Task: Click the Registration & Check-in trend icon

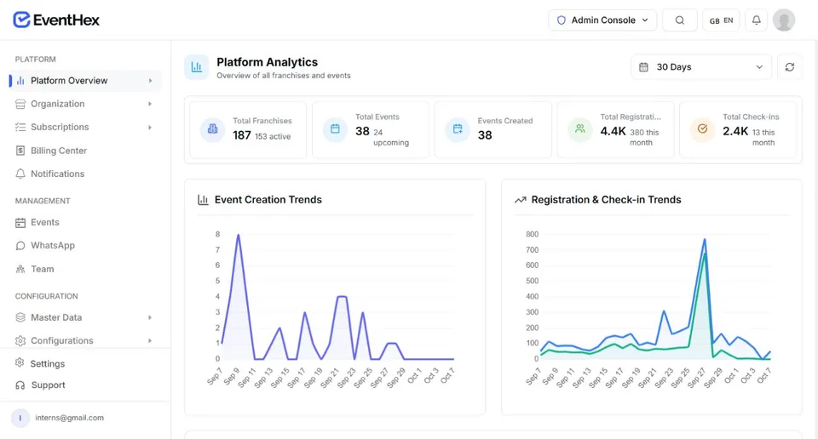Action: [520, 200]
